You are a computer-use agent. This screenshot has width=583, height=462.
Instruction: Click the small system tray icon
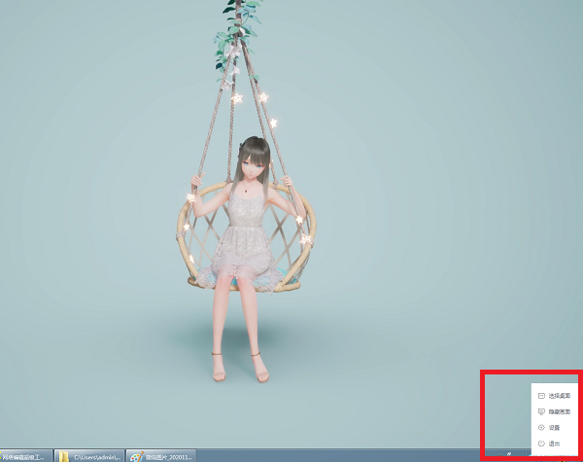(509, 453)
